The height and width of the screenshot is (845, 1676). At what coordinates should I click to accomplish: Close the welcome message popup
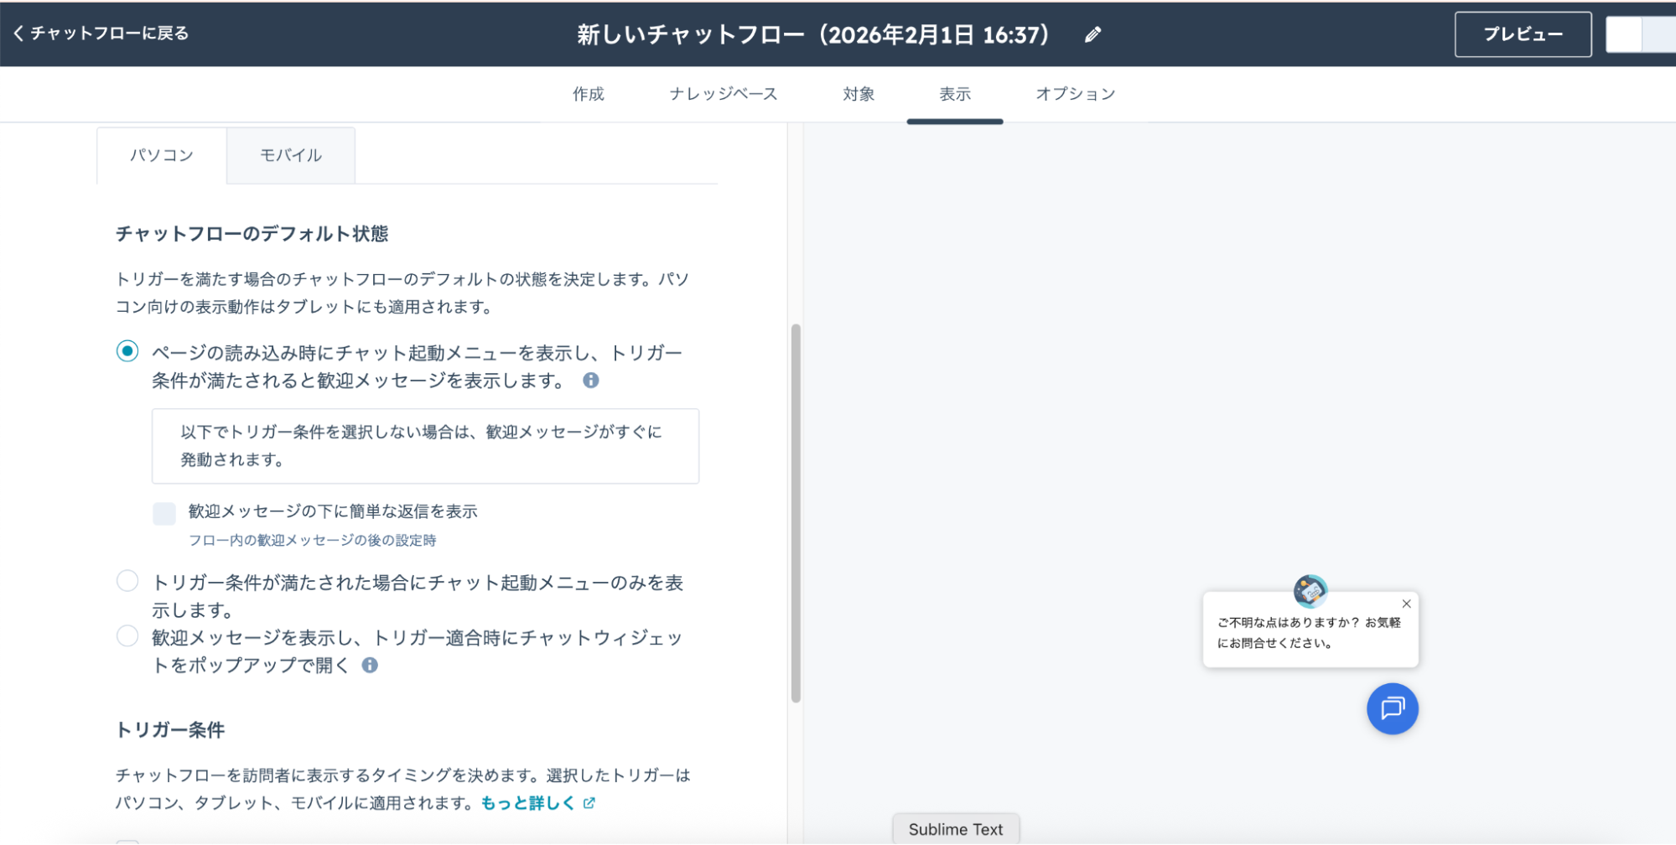(1406, 604)
